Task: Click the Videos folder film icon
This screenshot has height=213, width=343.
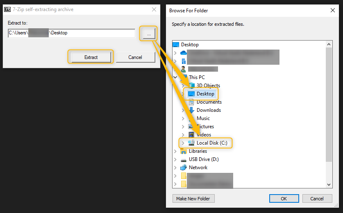Action: pos(191,135)
